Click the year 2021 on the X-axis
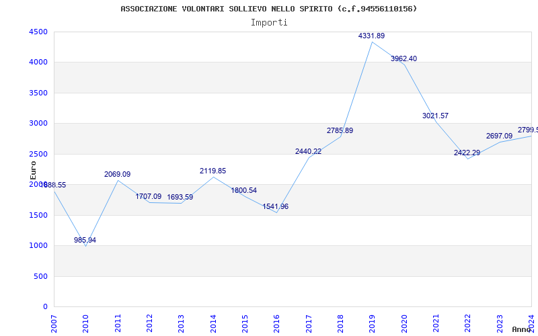Screen dimensions: 538x336 tap(436, 323)
